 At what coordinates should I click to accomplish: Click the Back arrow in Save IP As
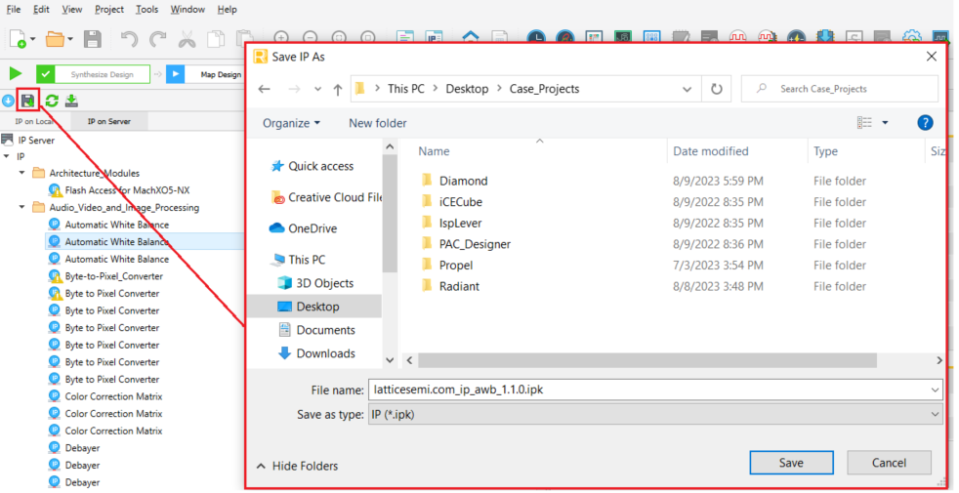pos(265,89)
